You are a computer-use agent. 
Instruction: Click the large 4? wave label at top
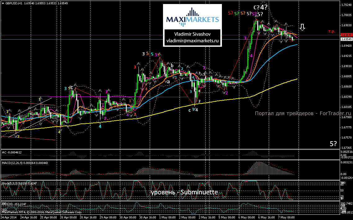point(264,7)
